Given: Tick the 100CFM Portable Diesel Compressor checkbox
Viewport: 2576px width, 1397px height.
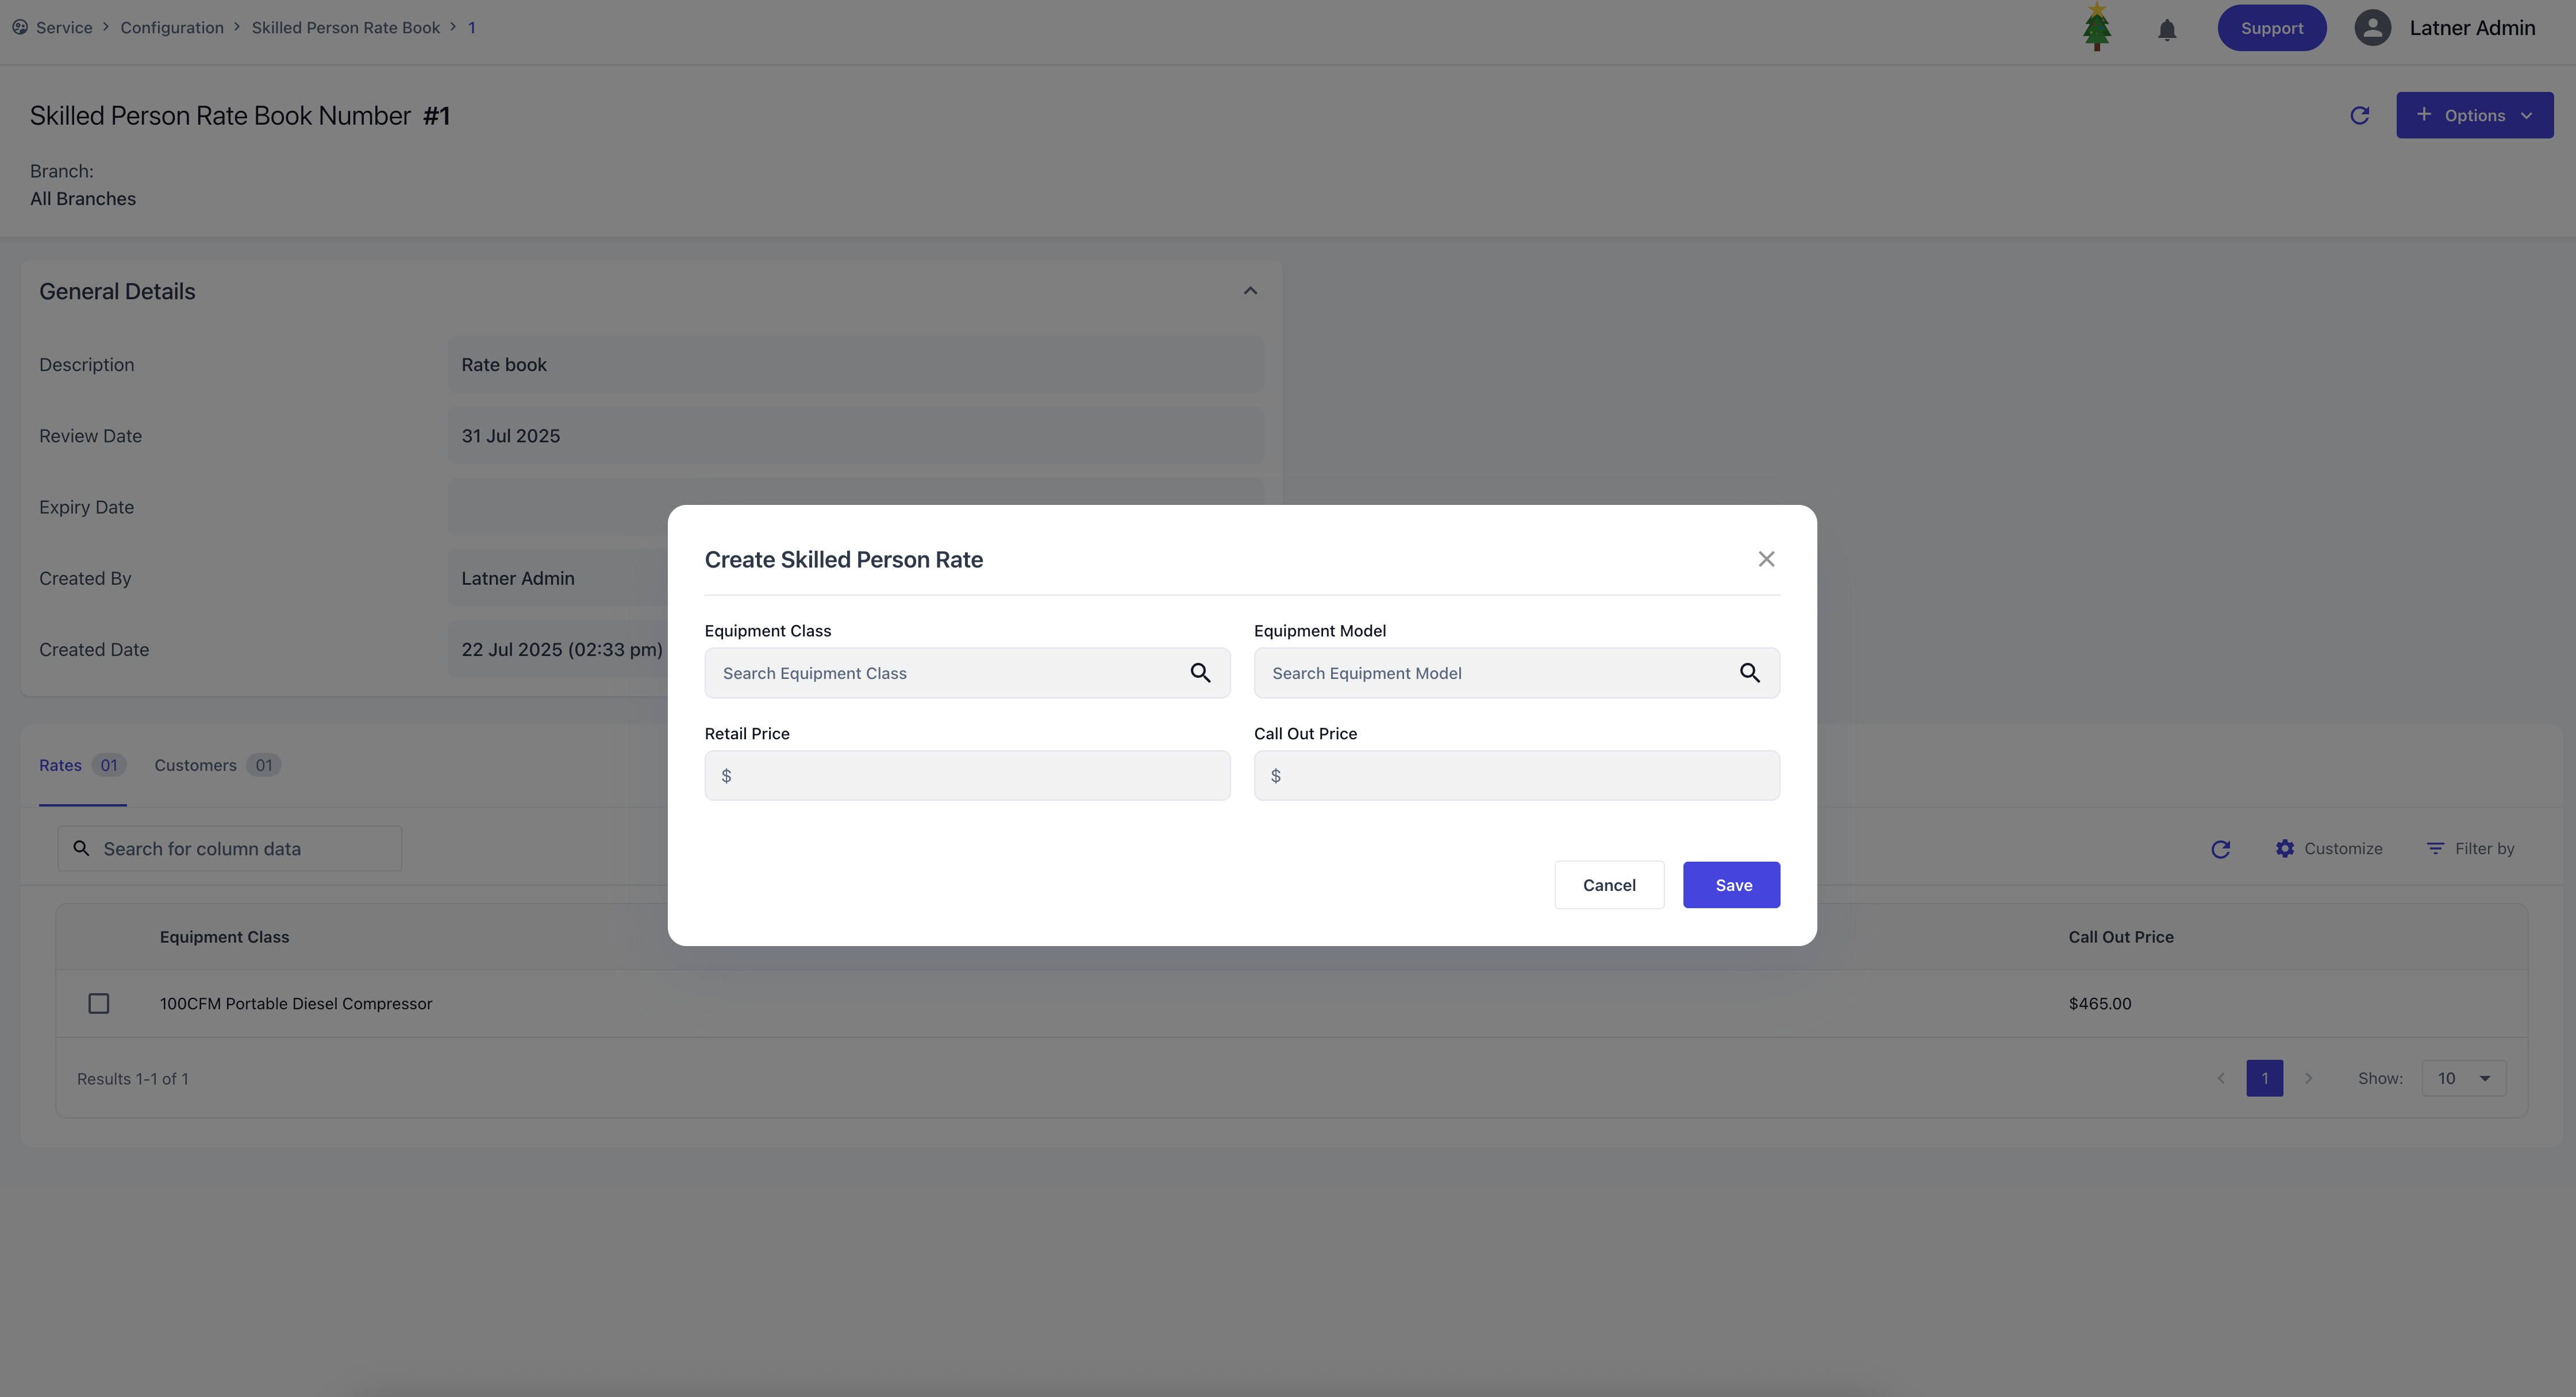Looking at the screenshot, I should click(x=98, y=1004).
